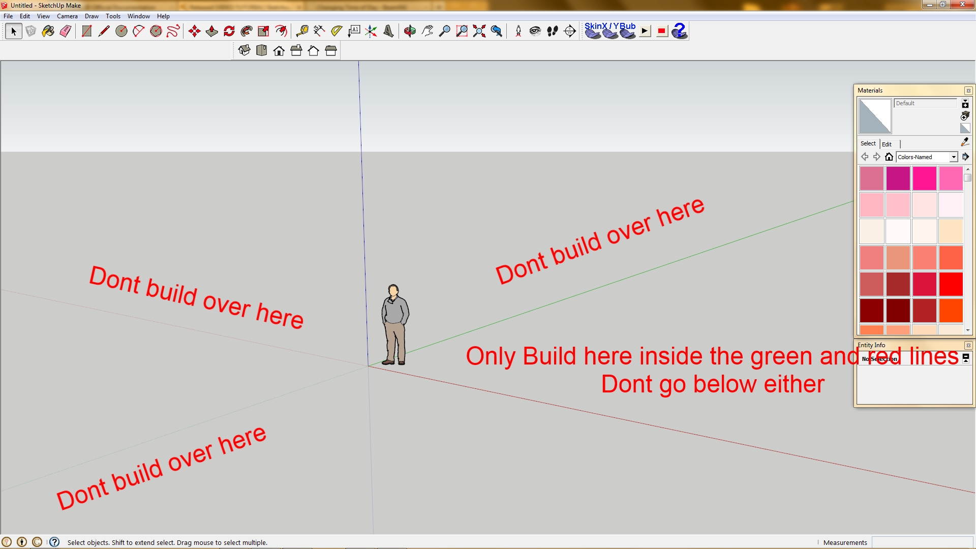Image resolution: width=976 pixels, height=549 pixels.
Task: Activate the Rotate tool
Action: 229,32
